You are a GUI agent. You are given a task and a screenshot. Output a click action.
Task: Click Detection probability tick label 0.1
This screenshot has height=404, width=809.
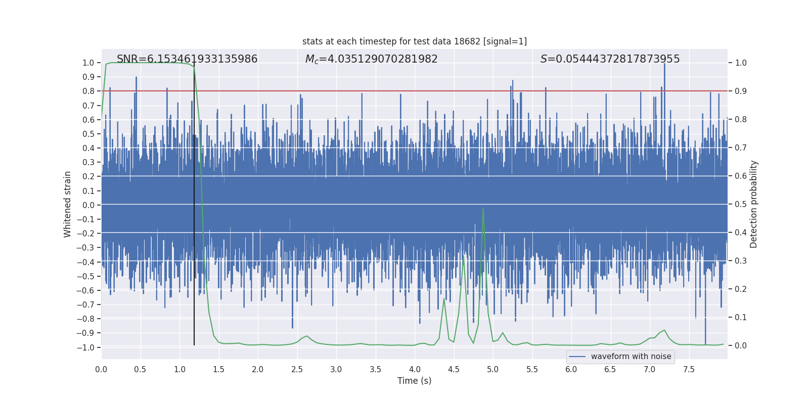click(x=741, y=318)
